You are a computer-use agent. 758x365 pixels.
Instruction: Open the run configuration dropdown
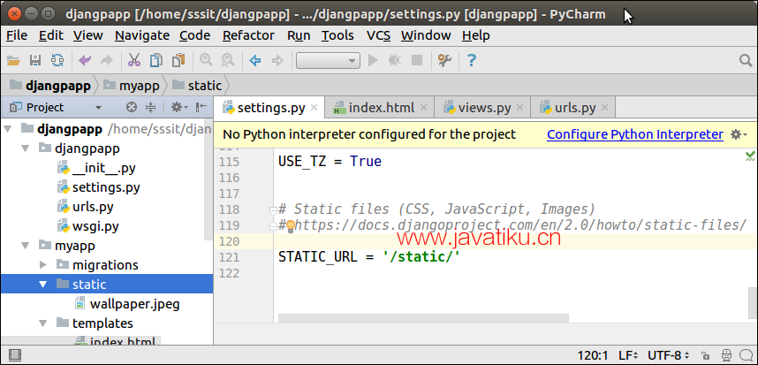tap(327, 60)
